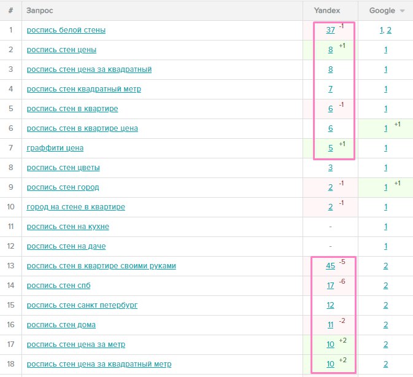
Task: Click Google position 1 for 'роспись стен цены'
Action: click(x=385, y=50)
